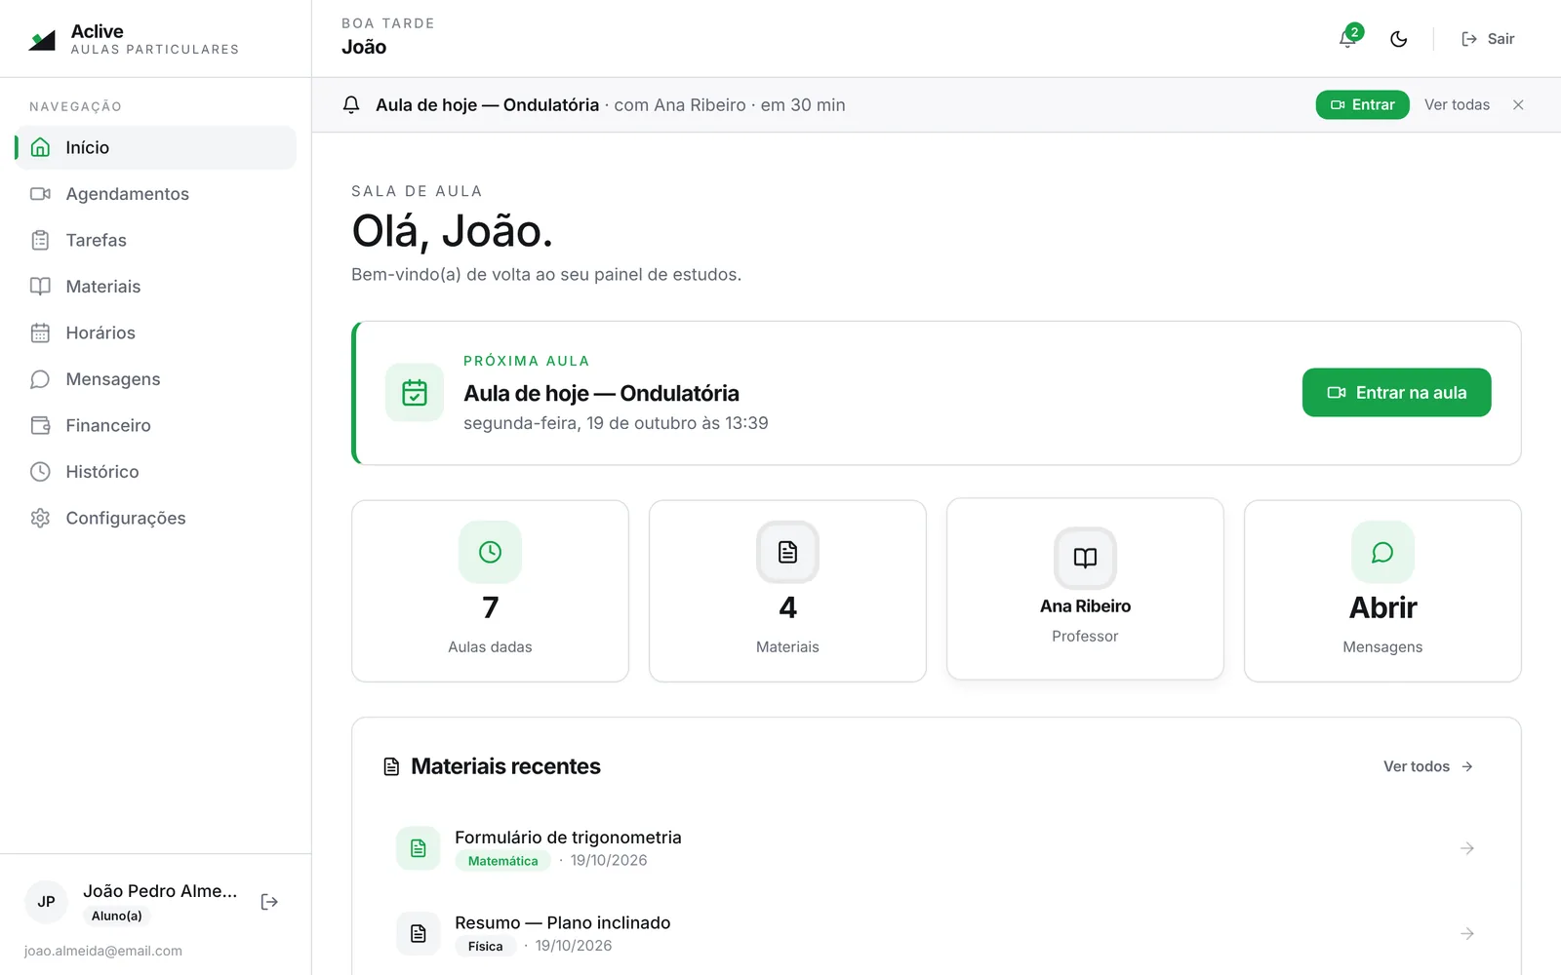Click the document icon beside Materiais recentes heading
Viewport: 1561px width, 975px height.
pyautogui.click(x=391, y=766)
